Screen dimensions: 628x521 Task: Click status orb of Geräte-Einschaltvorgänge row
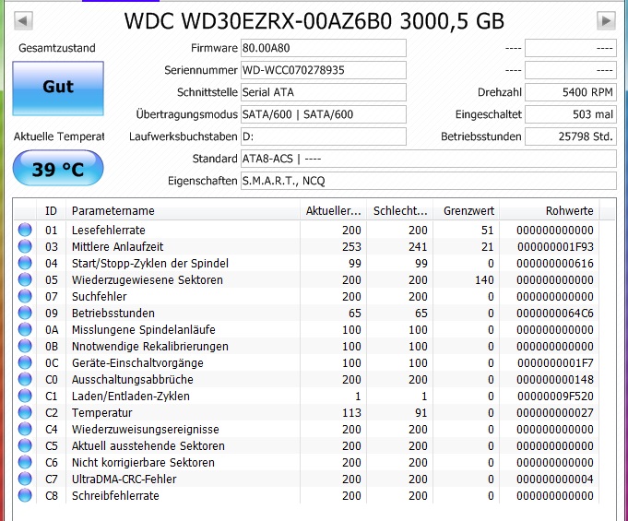point(25,362)
